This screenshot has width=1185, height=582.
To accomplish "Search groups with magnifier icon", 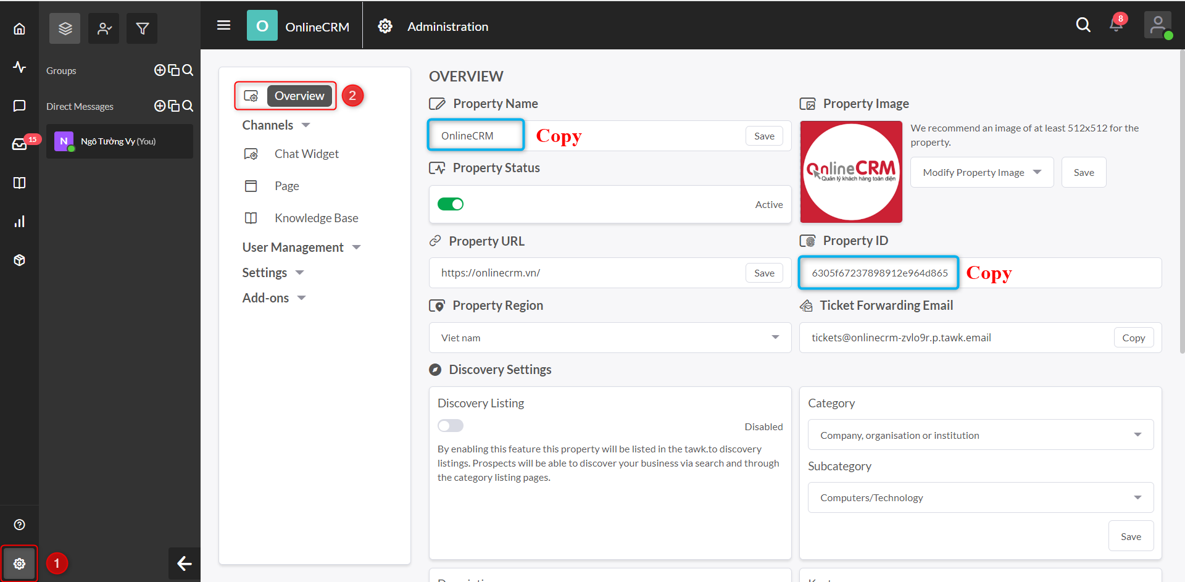I will [x=188, y=70].
